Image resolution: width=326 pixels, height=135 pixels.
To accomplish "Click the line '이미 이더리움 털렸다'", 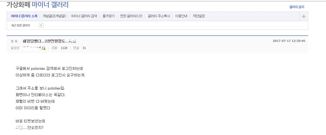I will click(33, 108).
